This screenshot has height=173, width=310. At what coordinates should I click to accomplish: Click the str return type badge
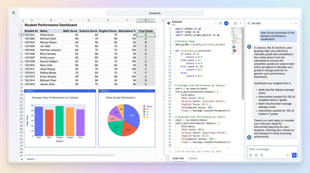pos(198,152)
